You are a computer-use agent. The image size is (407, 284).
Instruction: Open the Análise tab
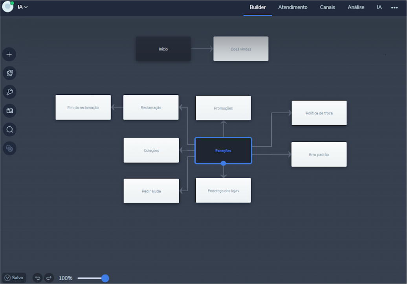(356, 7)
